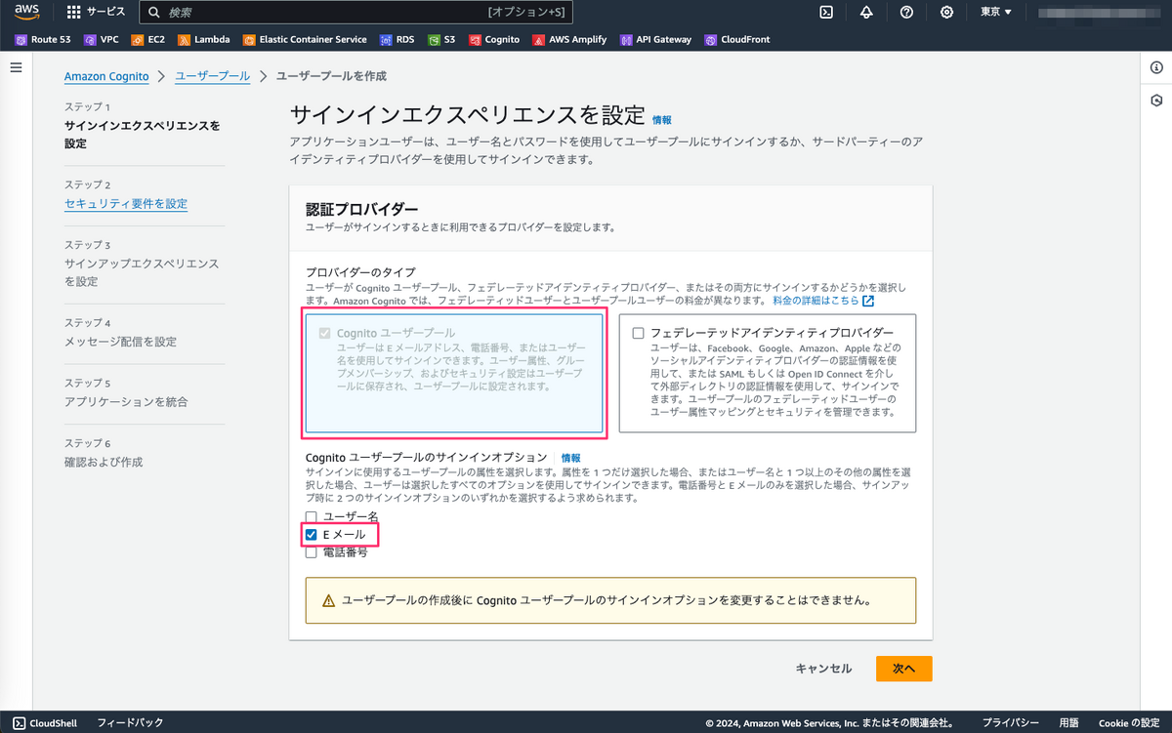Open Cognito shortcut in favorites bar
Image resolution: width=1172 pixels, height=733 pixels.
click(493, 40)
